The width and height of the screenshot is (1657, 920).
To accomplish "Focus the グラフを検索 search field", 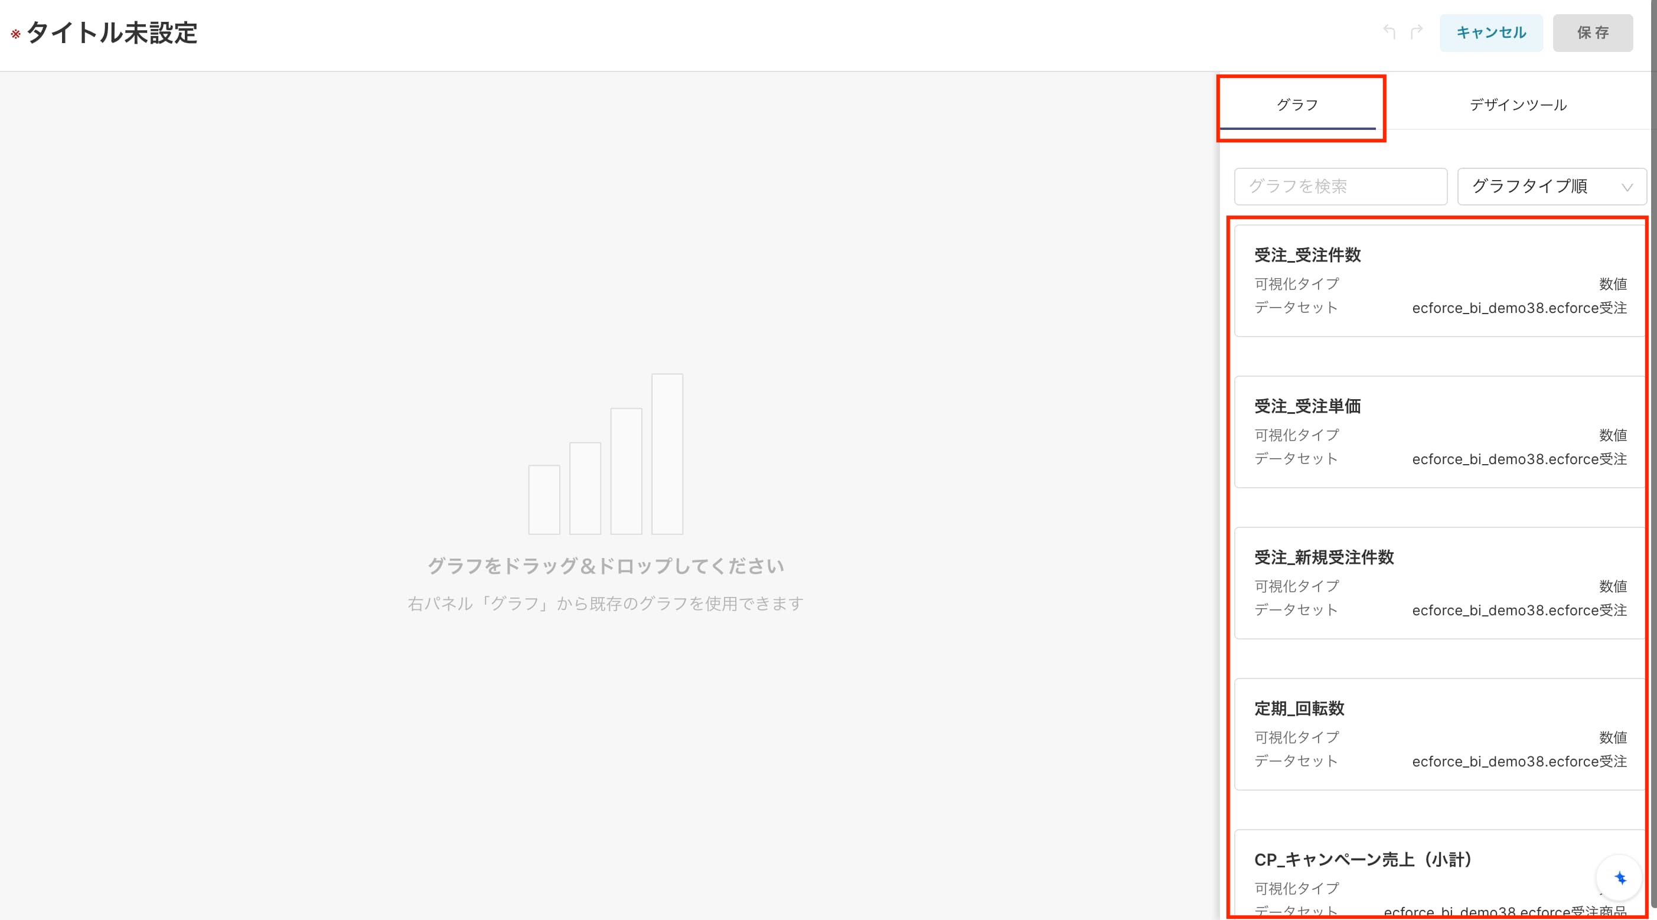I will coord(1340,187).
